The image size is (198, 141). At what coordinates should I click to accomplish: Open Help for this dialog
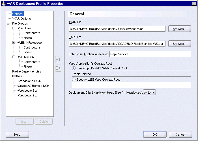17,135
